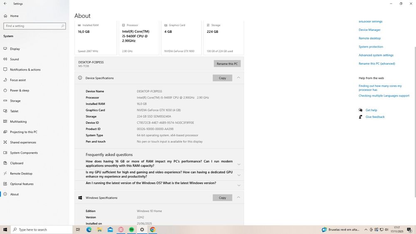Click the Installed RAM card
This screenshot has height=234, width=416.
pos(96,38)
